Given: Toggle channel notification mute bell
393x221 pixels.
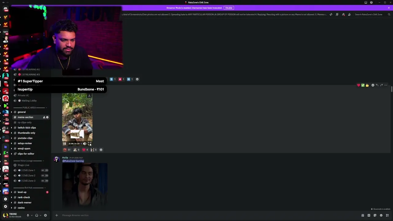Looking at the screenshot, I should 337,14.
